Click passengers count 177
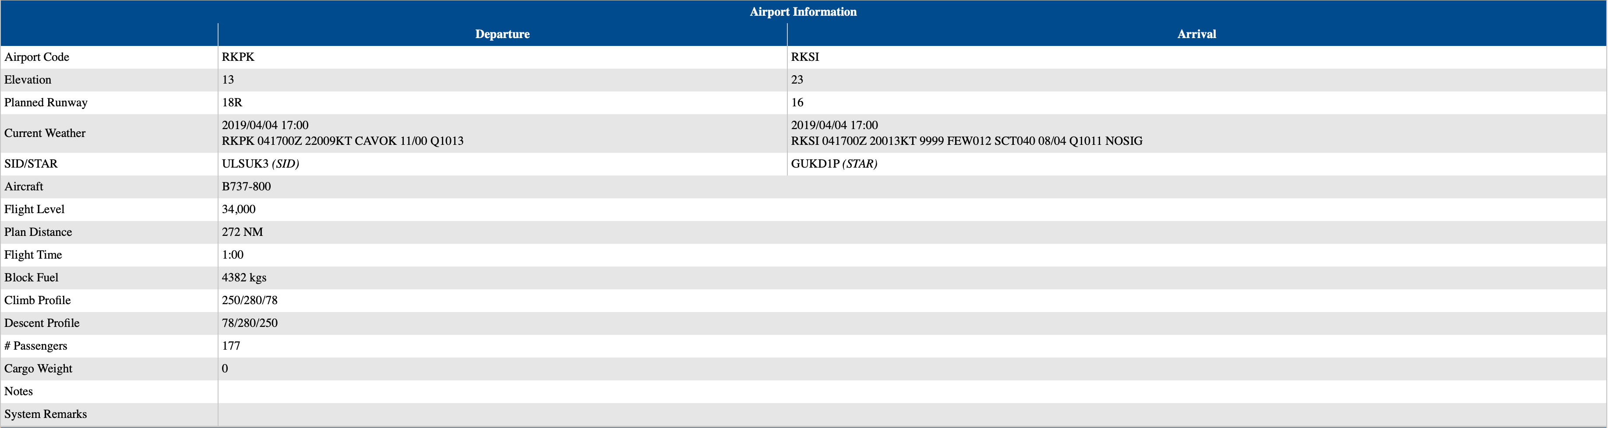Screen dimensions: 1608x428 [x=231, y=346]
